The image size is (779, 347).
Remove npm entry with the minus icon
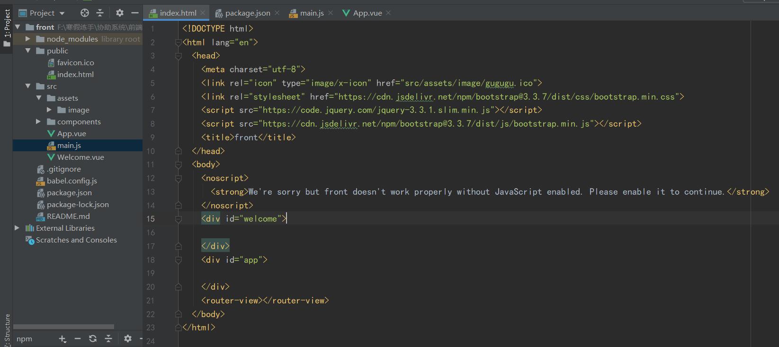click(78, 338)
